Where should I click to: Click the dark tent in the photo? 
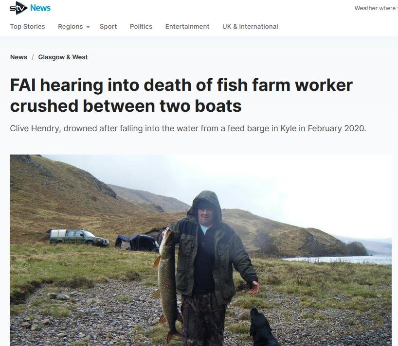tap(137, 243)
